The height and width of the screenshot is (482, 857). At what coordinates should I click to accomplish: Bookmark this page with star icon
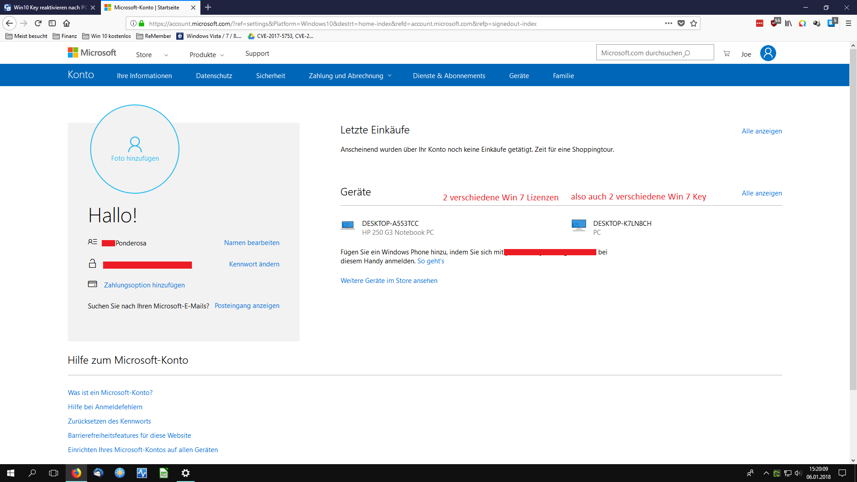(x=694, y=23)
